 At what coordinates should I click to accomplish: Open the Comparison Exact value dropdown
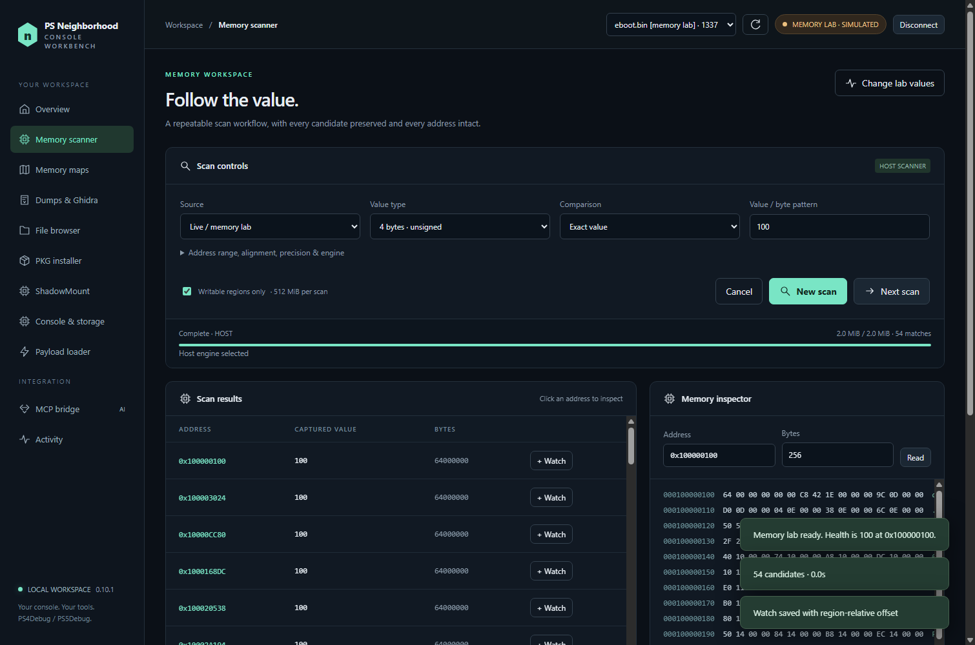pos(650,226)
